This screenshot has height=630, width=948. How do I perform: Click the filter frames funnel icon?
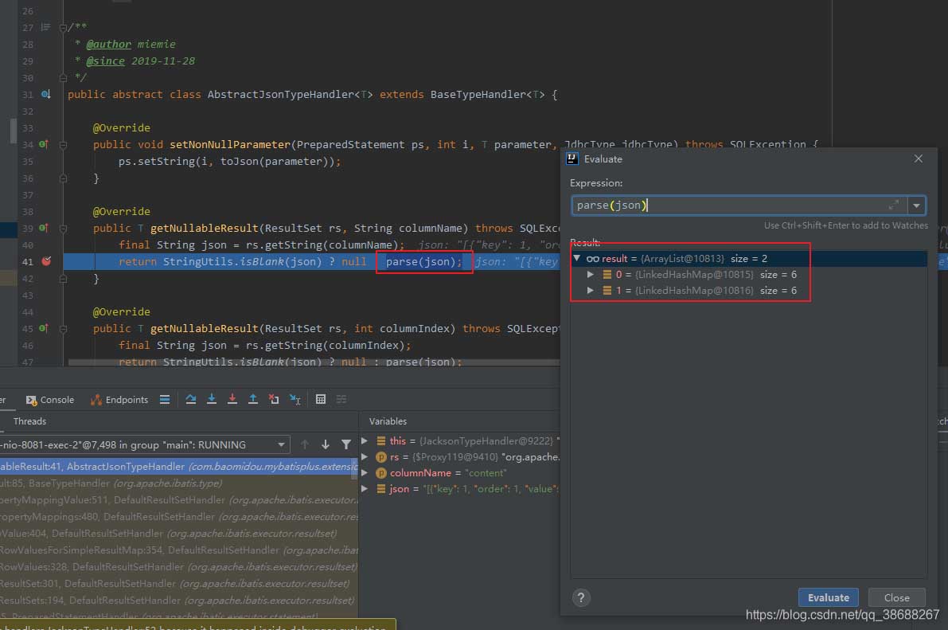coord(346,444)
